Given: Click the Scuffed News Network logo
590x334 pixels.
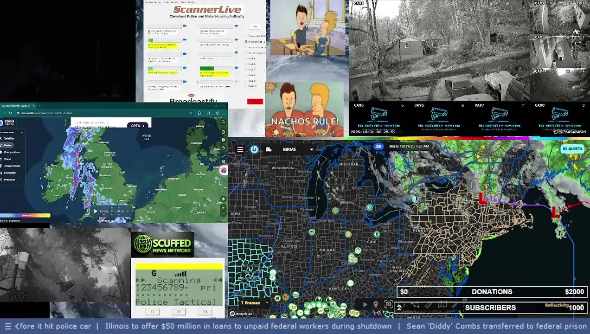Looking at the screenshot, I should (x=163, y=244).
